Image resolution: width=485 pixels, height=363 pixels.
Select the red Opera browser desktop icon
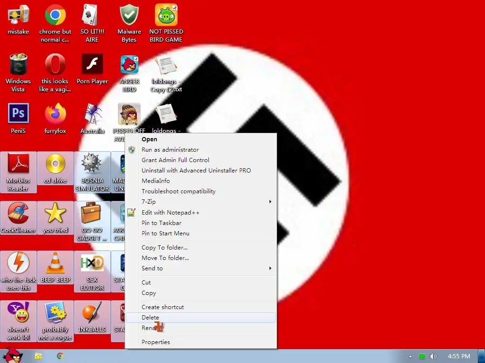tap(55, 72)
